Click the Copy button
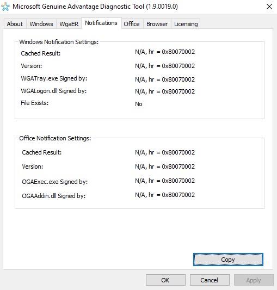This screenshot has width=277, height=290. pyautogui.click(x=228, y=260)
